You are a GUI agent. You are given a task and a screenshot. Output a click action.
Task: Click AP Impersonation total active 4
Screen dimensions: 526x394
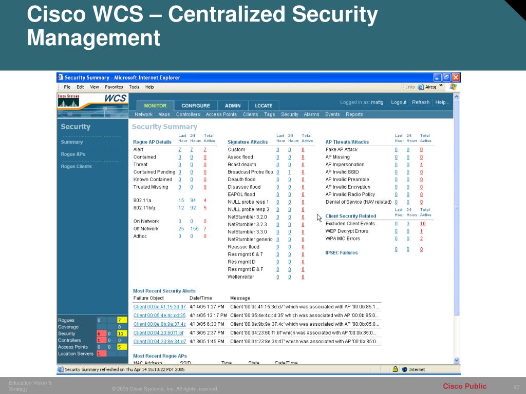pos(421,165)
